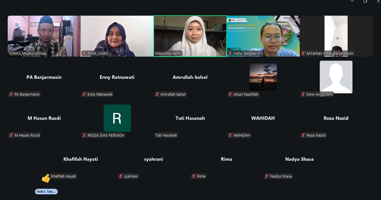
Task: Click the Indra Tan... reaction name tag
Action: [46, 191]
